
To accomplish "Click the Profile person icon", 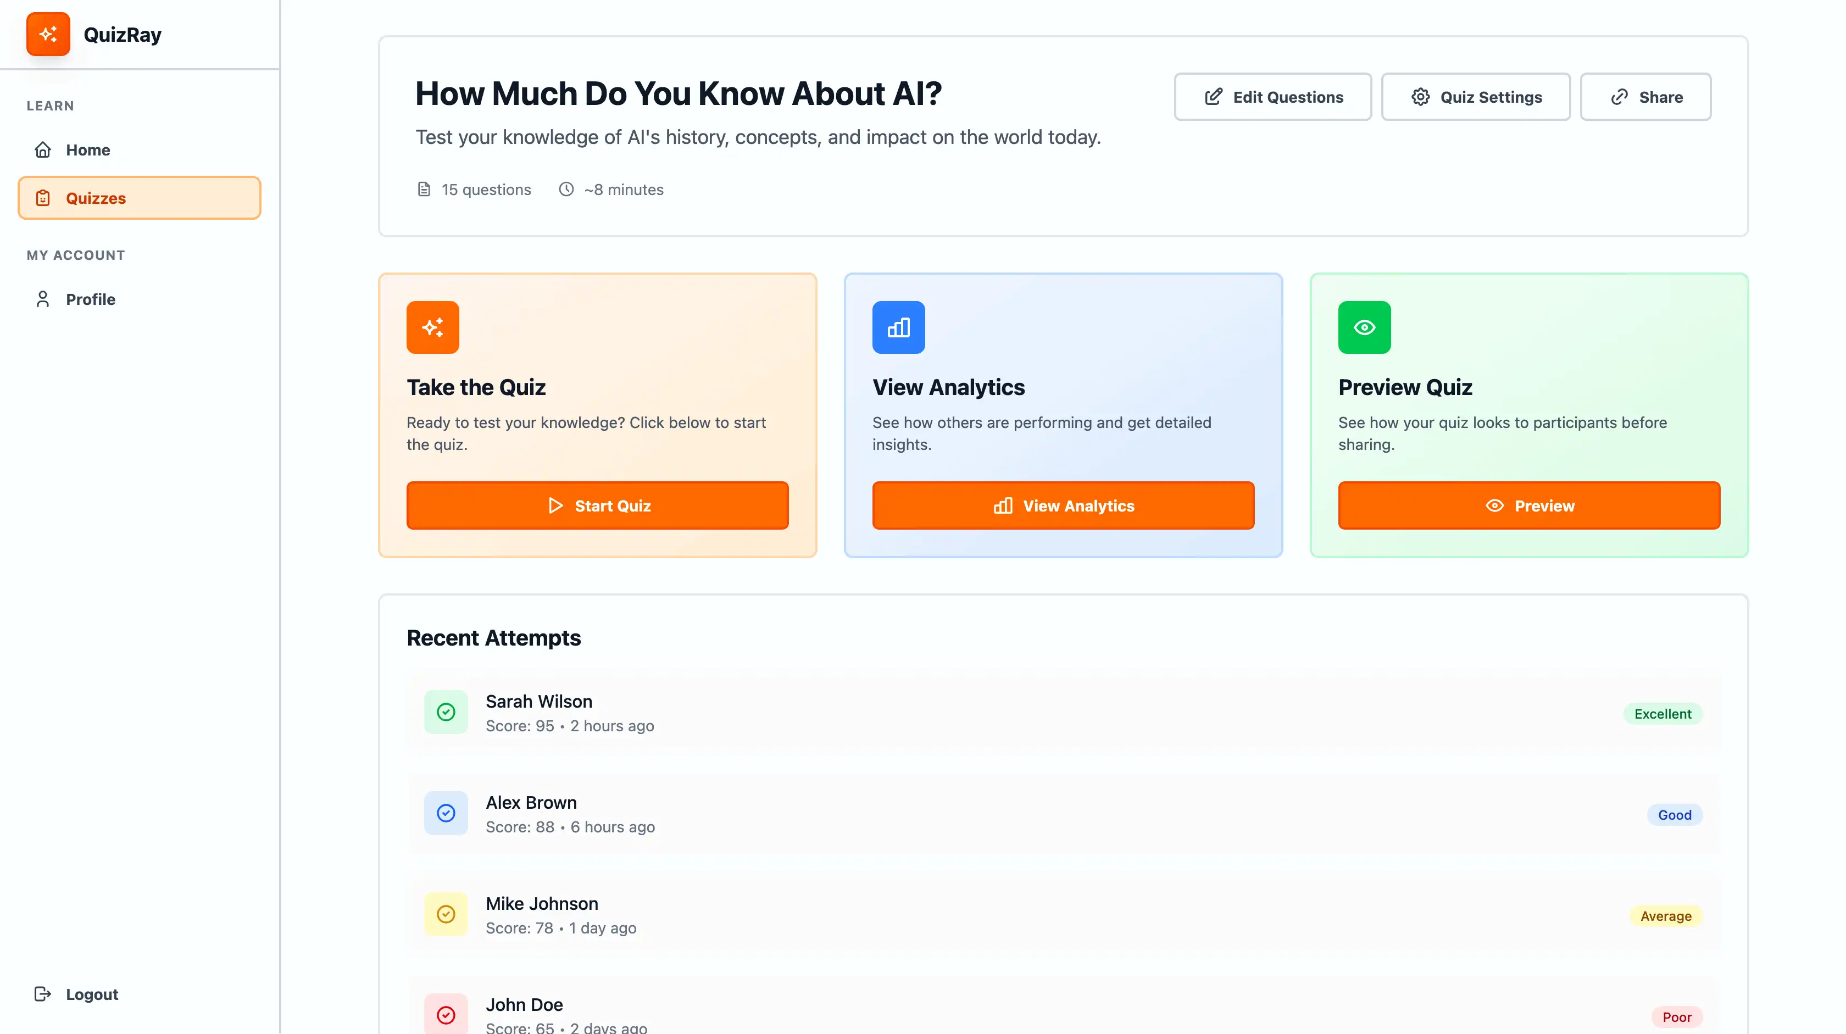I will pos(43,299).
